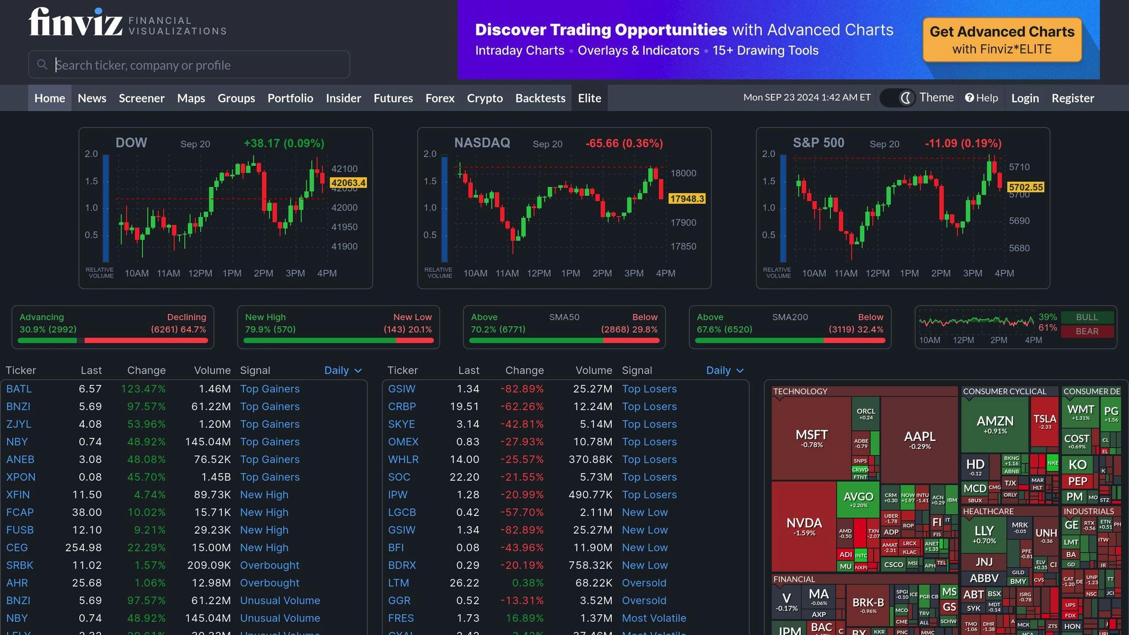Open XPON ticker link
The height and width of the screenshot is (635, 1129).
21,477
